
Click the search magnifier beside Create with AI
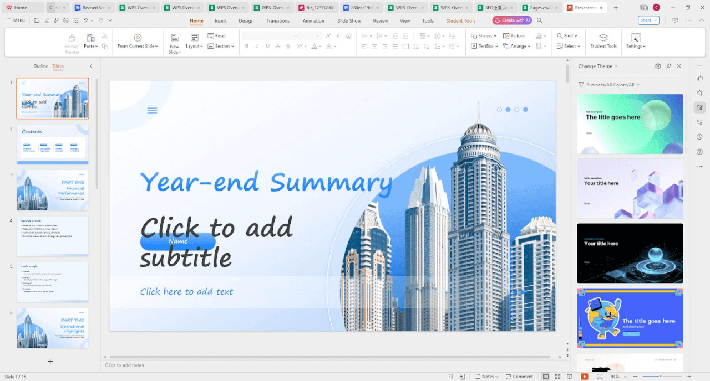click(540, 20)
